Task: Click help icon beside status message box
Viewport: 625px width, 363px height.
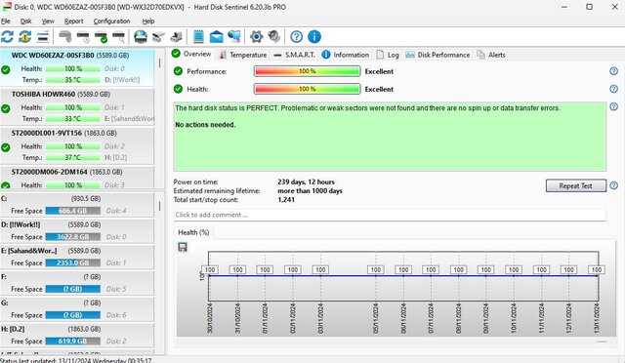Action: pyautogui.click(x=613, y=106)
